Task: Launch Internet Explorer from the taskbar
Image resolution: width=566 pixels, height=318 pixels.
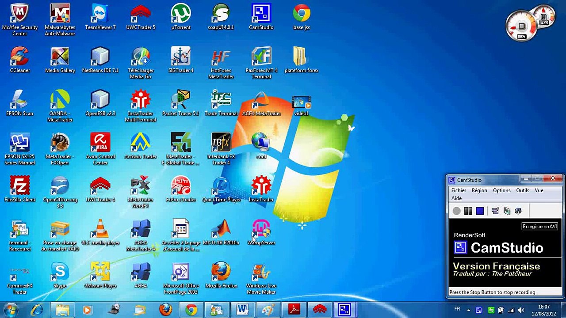Action: tap(37, 310)
